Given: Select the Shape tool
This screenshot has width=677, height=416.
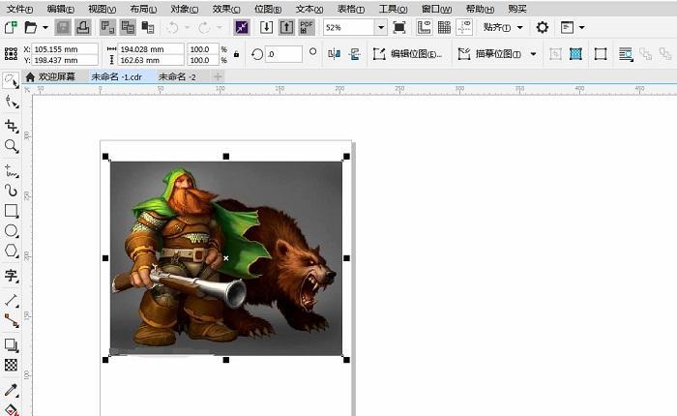Looking at the screenshot, I should point(11,102).
